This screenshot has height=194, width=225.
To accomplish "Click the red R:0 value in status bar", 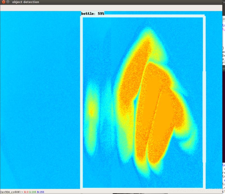I will click(26, 192).
